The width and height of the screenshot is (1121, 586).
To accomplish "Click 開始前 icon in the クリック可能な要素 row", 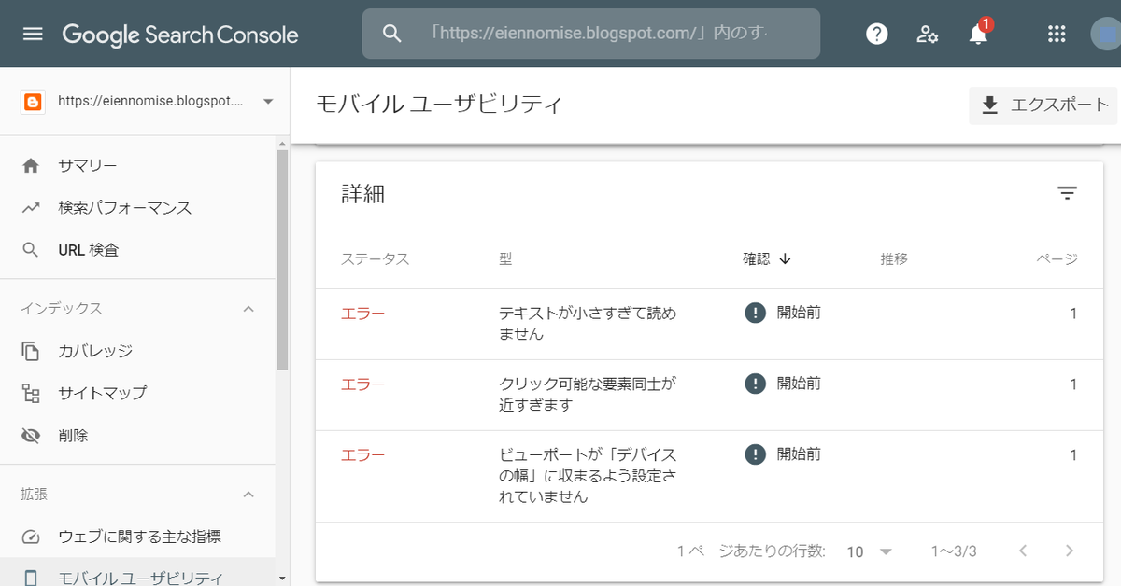I will click(x=755, y=384).
